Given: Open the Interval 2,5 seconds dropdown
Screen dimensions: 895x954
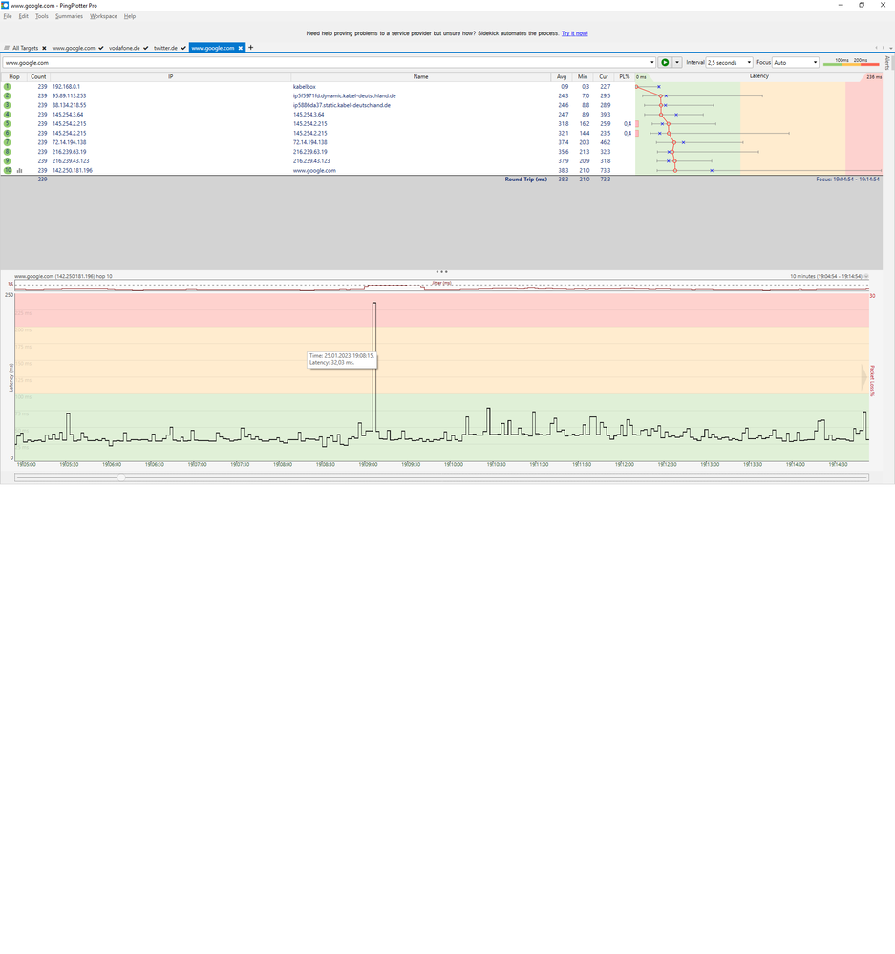Looking at the screenshot, I should coord(729,63).
